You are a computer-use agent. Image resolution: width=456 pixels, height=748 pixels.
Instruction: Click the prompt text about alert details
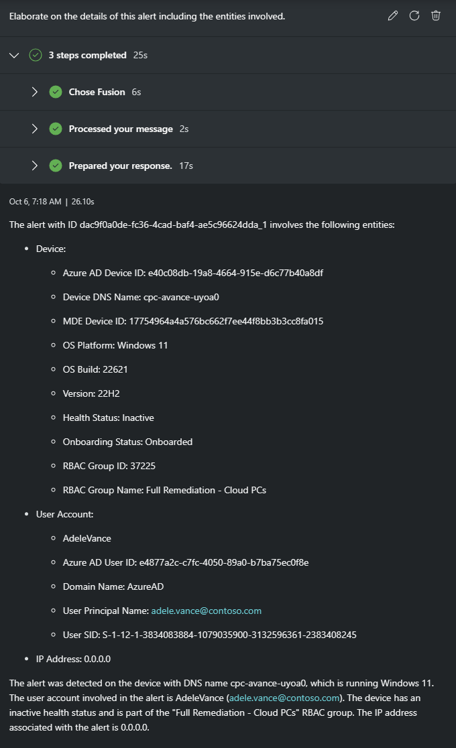click(148, 16)
